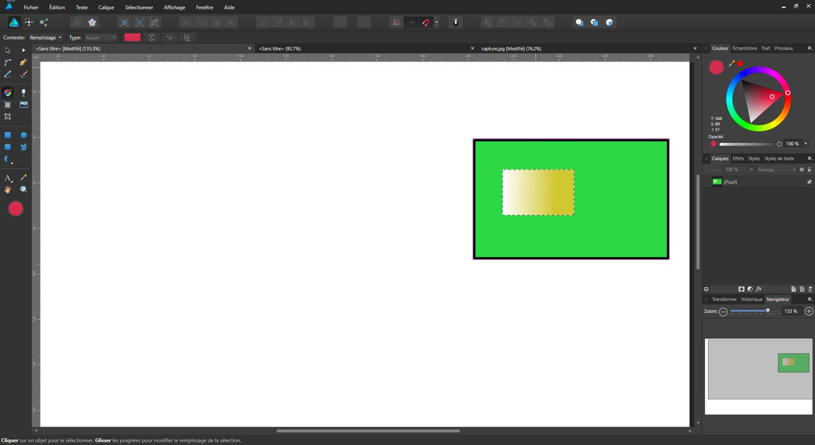This screenshot has width=815, height=445.
Task: Select the Transparency tool glass icon
Action: 24,92
